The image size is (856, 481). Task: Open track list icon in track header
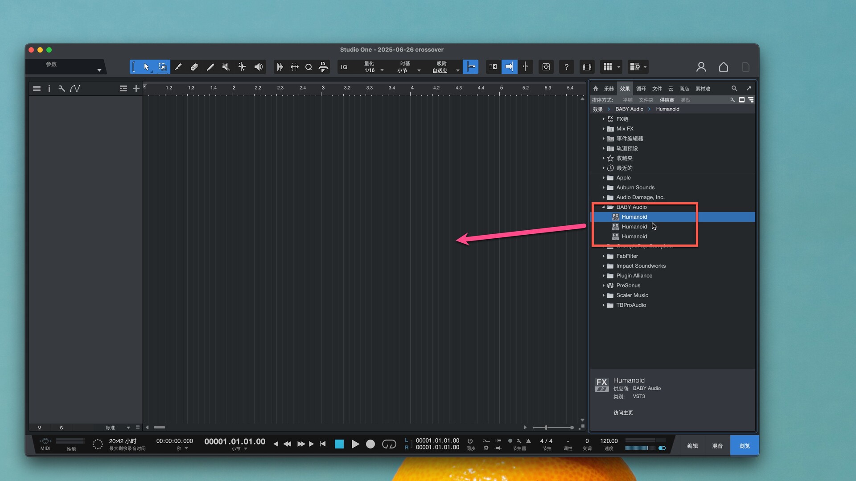pos(37,89)
